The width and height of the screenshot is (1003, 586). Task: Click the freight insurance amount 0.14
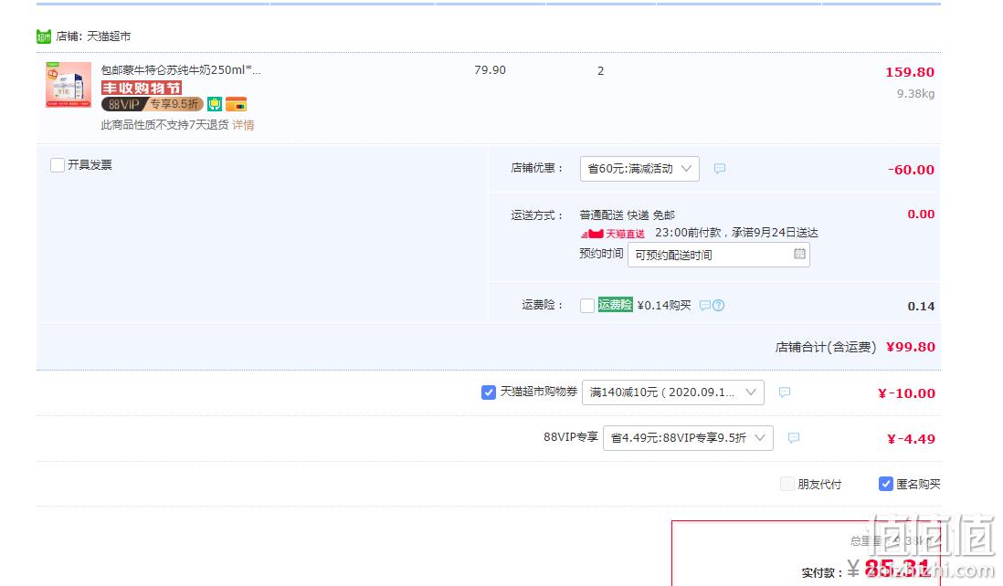click(x=921, y=306)
